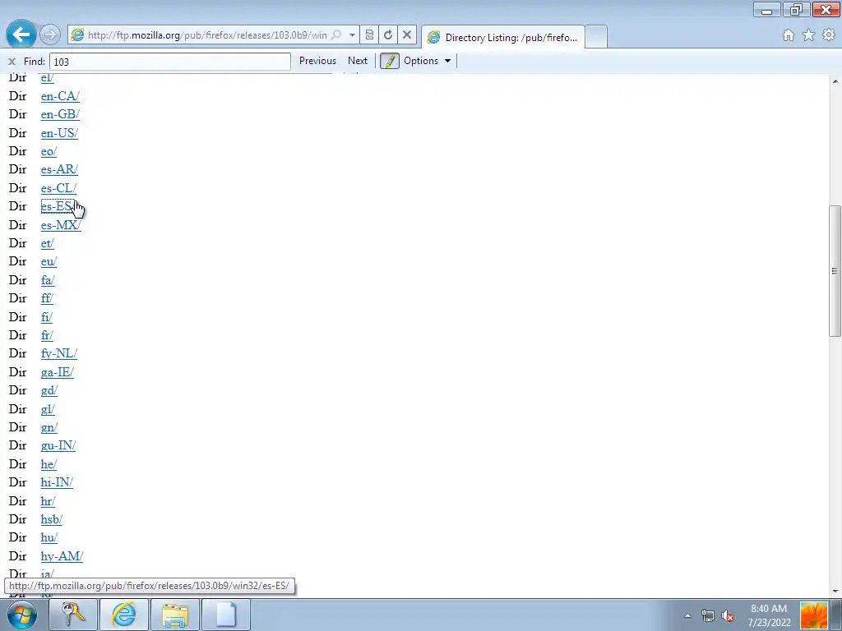This screenshot has height=631, width=842.
Task: Open the Windows Start menu orb
Action: coord(22,615)
